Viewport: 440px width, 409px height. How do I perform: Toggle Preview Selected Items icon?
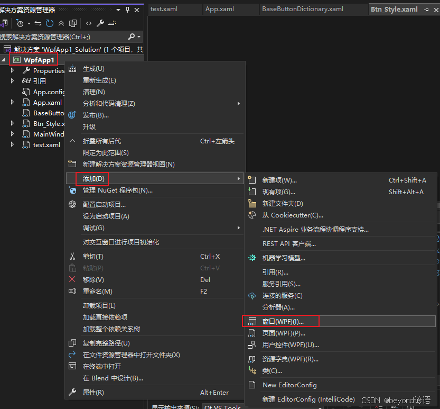(x=112, y=23)
